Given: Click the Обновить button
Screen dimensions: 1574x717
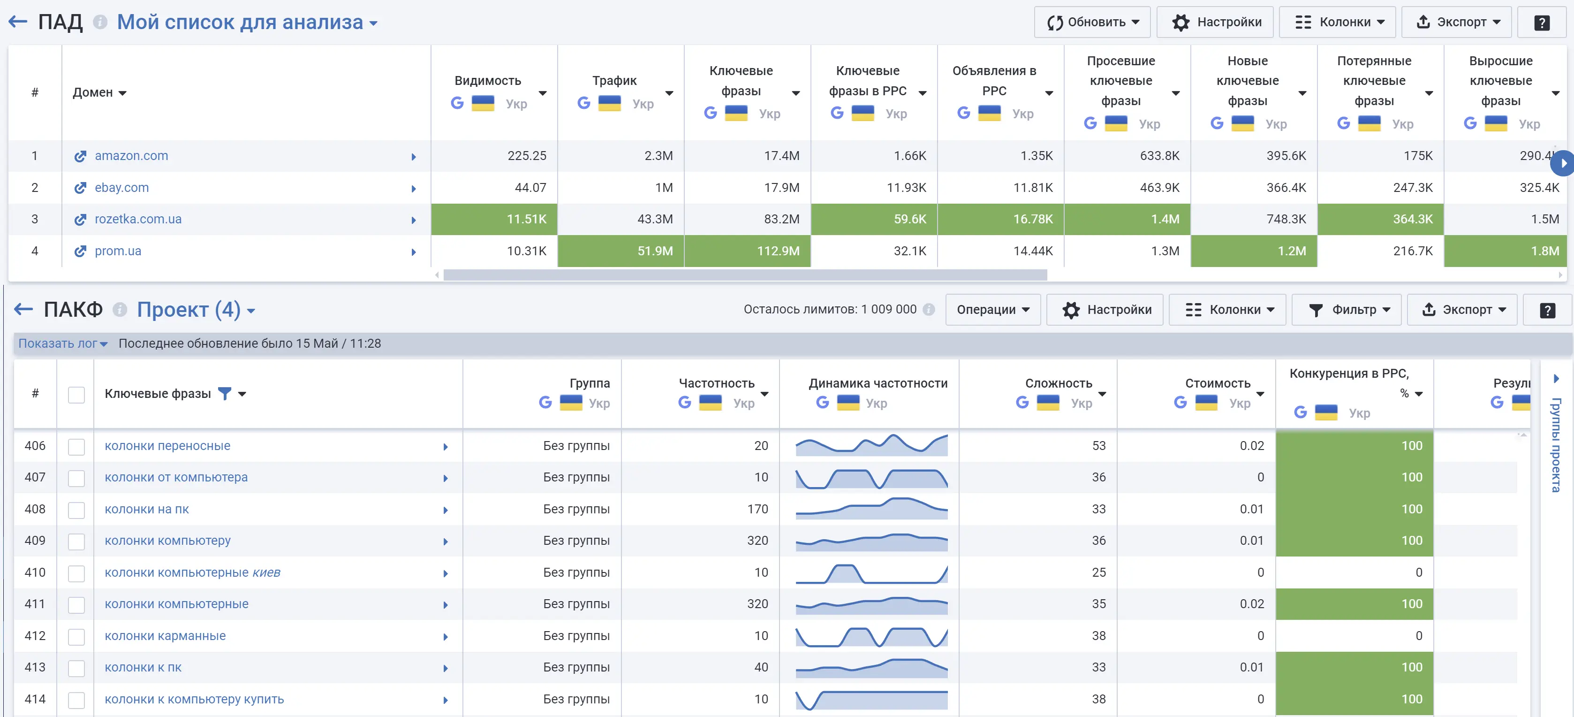Looking at the screenshot, I should tap(1092, 23).
